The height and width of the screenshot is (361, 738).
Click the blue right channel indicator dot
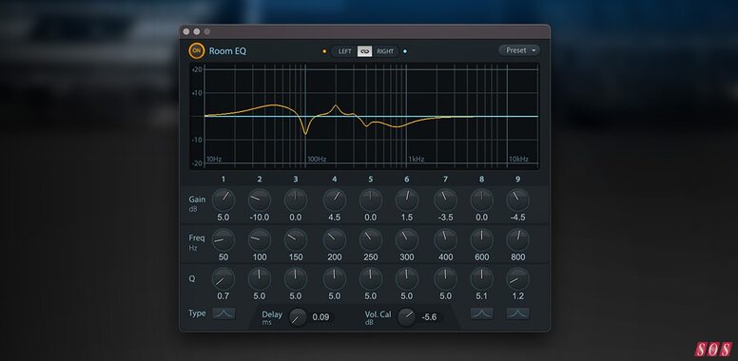(x=405, y=51)
